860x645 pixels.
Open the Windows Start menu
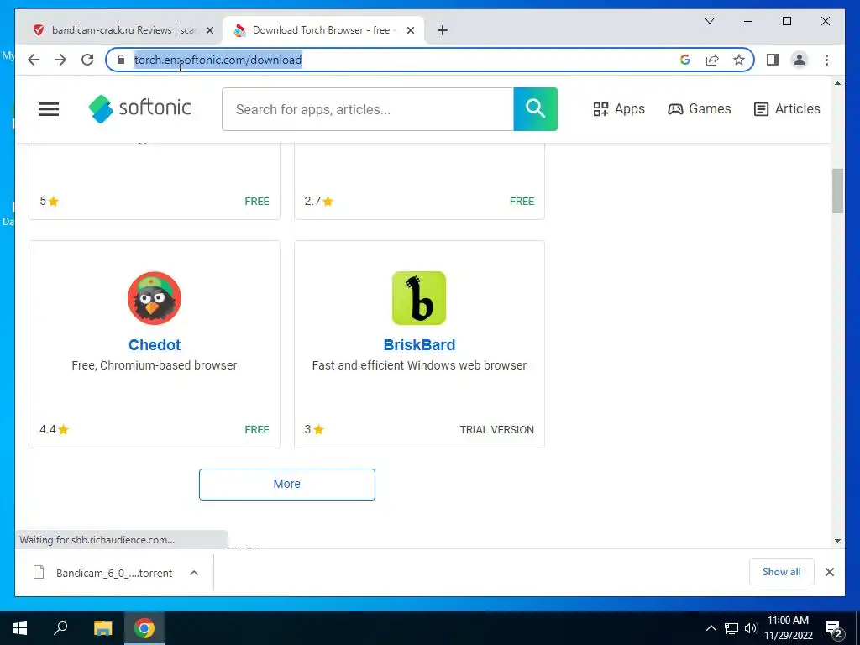(x=20, y=628)
